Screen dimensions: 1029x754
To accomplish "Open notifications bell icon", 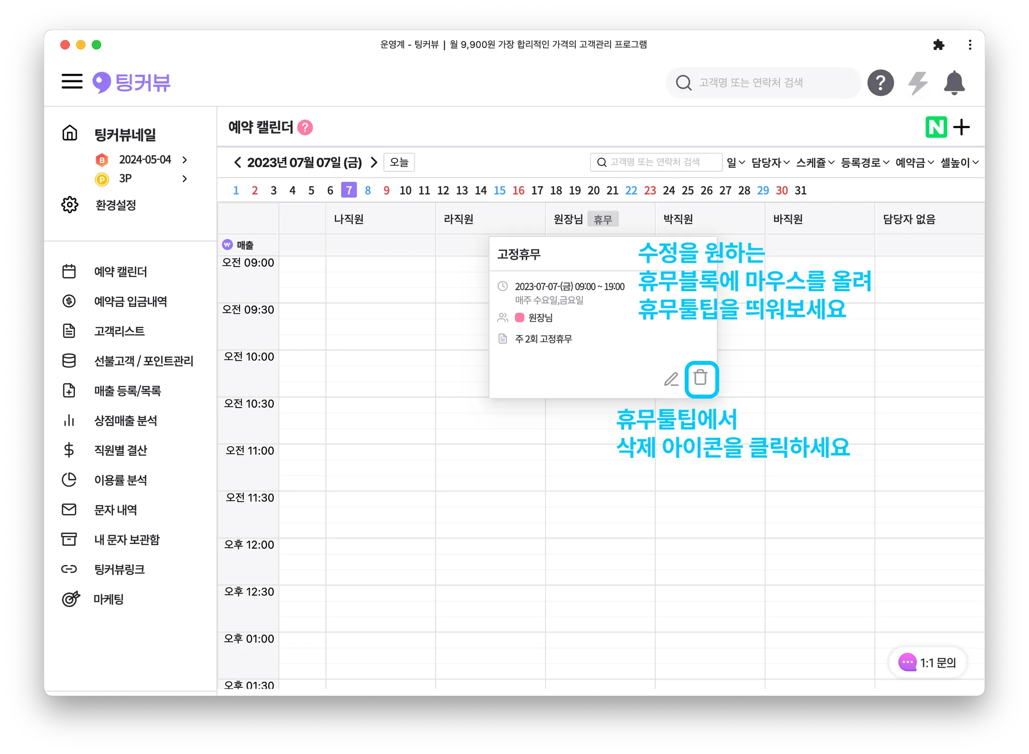I will [x=954, y=83].
